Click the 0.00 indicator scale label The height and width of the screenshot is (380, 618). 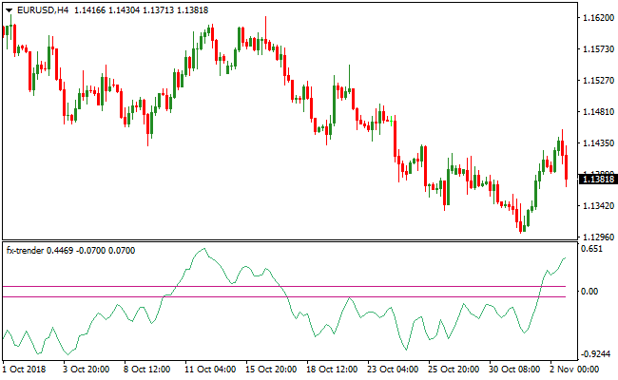[x=590, y=292]
